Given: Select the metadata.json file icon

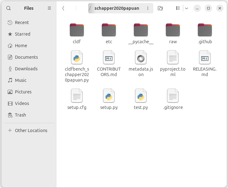Looking at the screenshot, I should click(141, 57).
